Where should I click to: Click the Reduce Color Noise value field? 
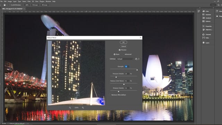click(127, 81)
